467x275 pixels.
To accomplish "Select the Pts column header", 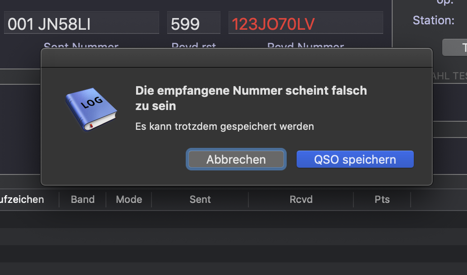I will point(382,199).
